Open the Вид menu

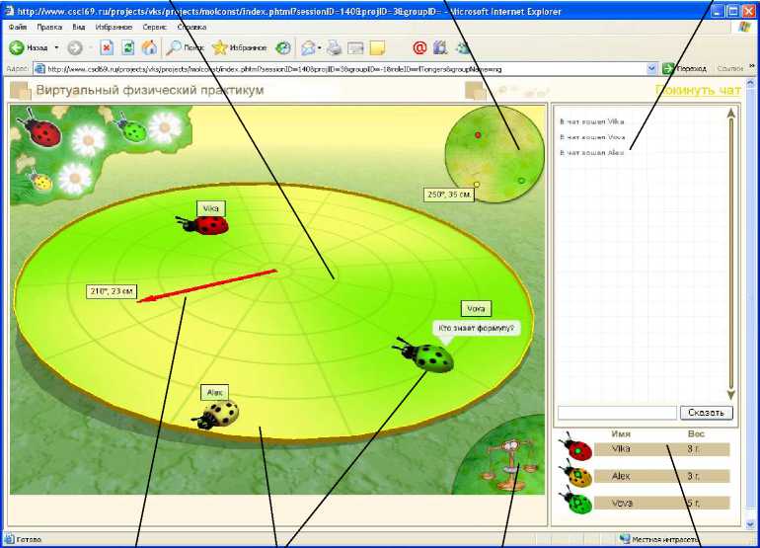(x=79, y=28)
